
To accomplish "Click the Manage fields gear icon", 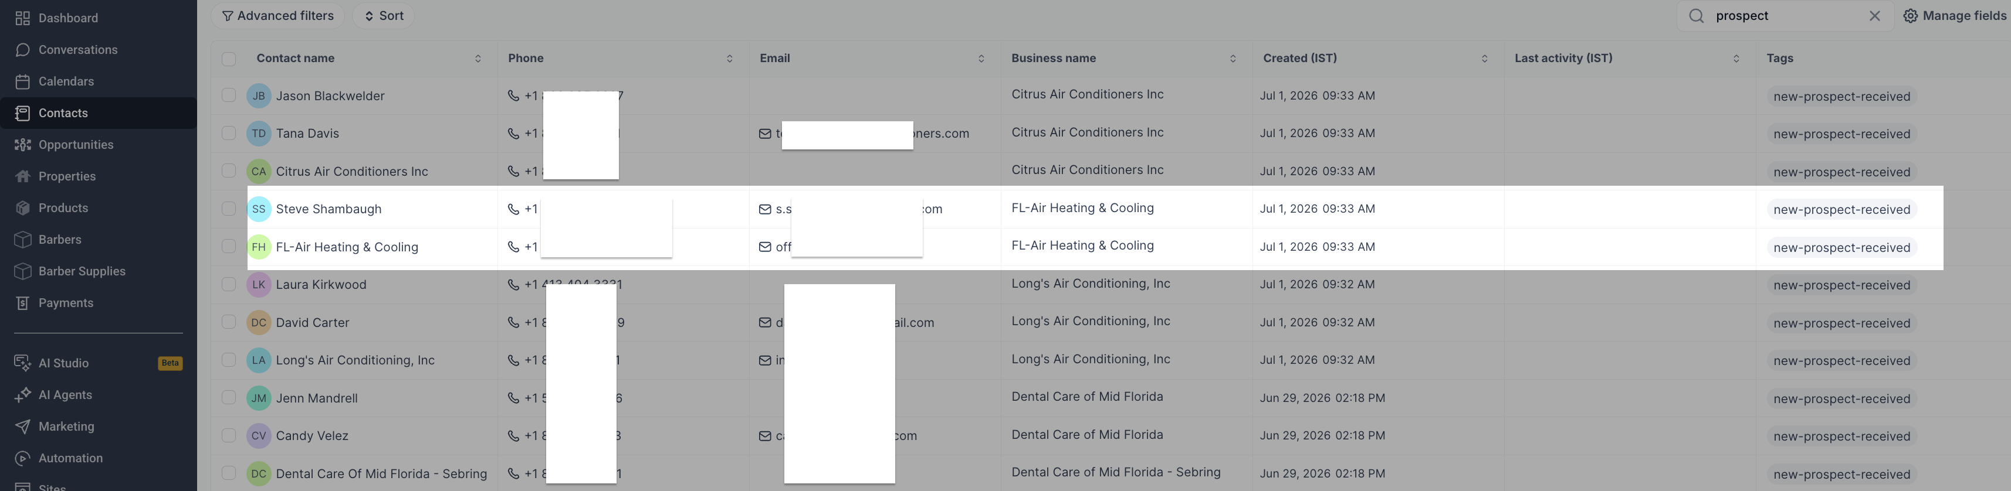I will pos(1910,16).
